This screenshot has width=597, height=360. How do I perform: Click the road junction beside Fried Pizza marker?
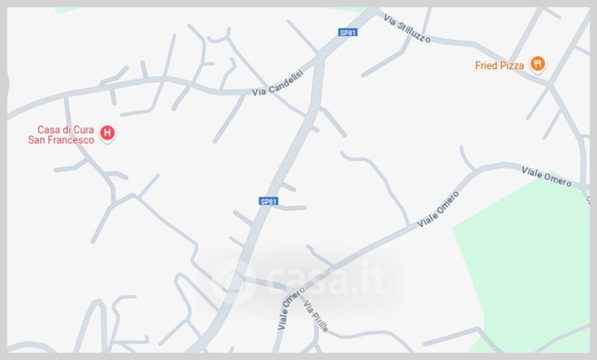pyautogui.click(x=550, y=84)
